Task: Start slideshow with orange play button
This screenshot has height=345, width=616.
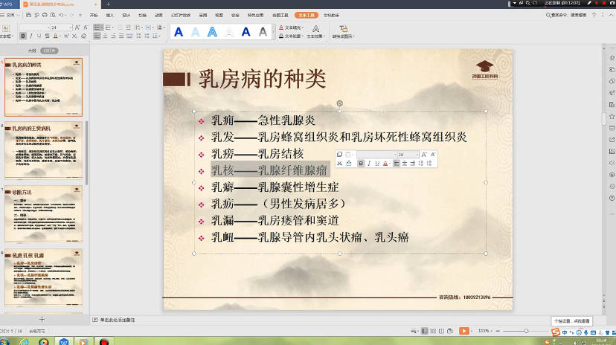Action: (x=463, y=331)
